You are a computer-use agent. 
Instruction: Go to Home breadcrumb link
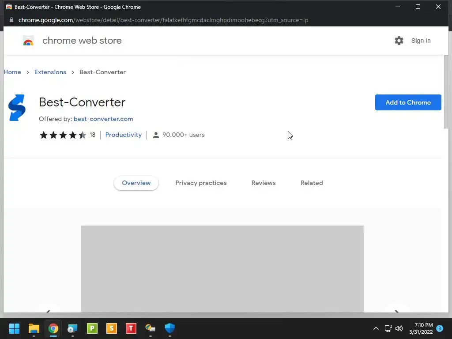pyautogui.click(x=12, y=72)
